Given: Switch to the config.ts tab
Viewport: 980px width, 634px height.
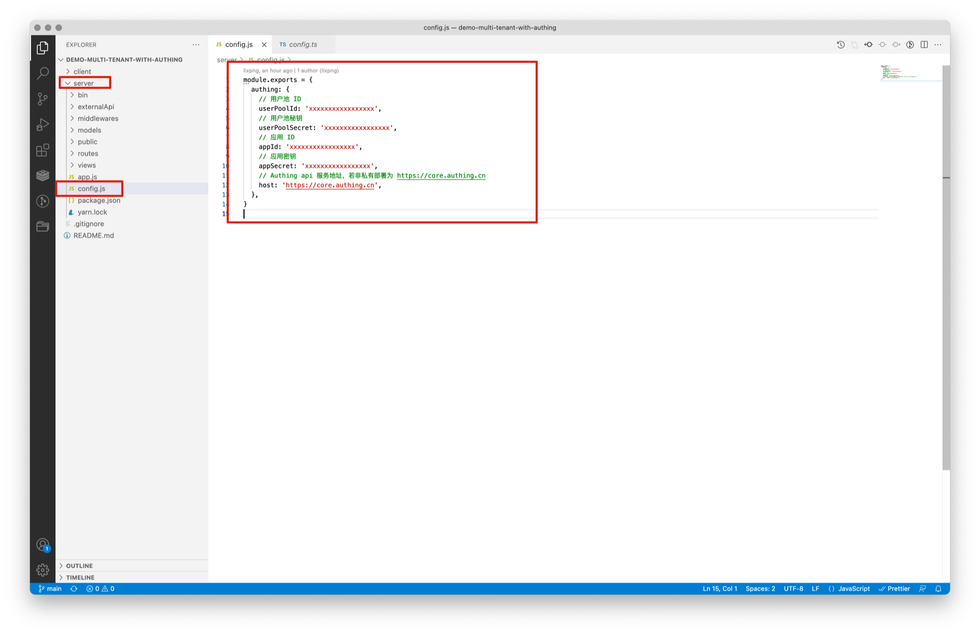Looking at the screenshot, I should point(303,44).
